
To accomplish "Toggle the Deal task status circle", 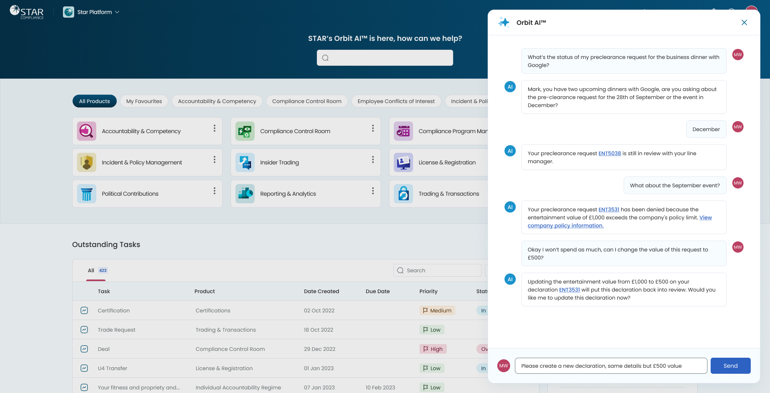I will pos(84,349).
